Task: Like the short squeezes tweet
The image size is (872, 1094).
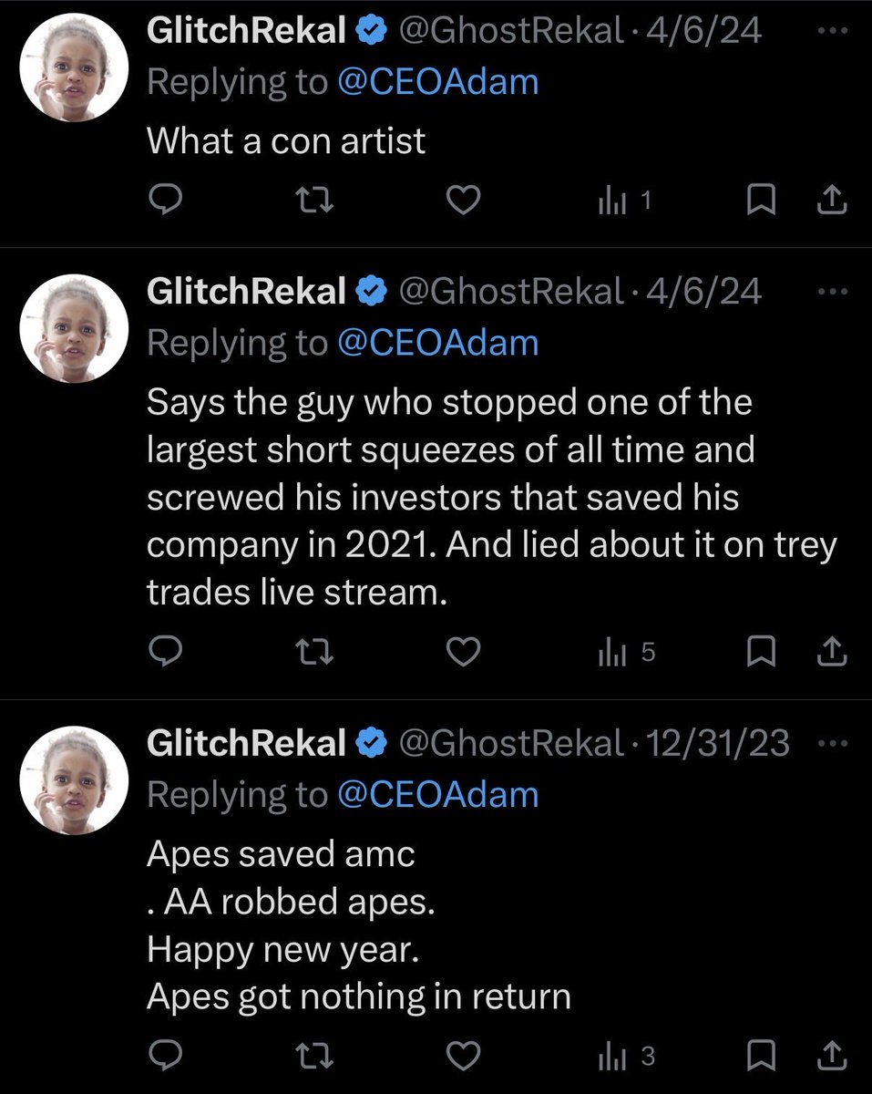Action: pos(464,651)
